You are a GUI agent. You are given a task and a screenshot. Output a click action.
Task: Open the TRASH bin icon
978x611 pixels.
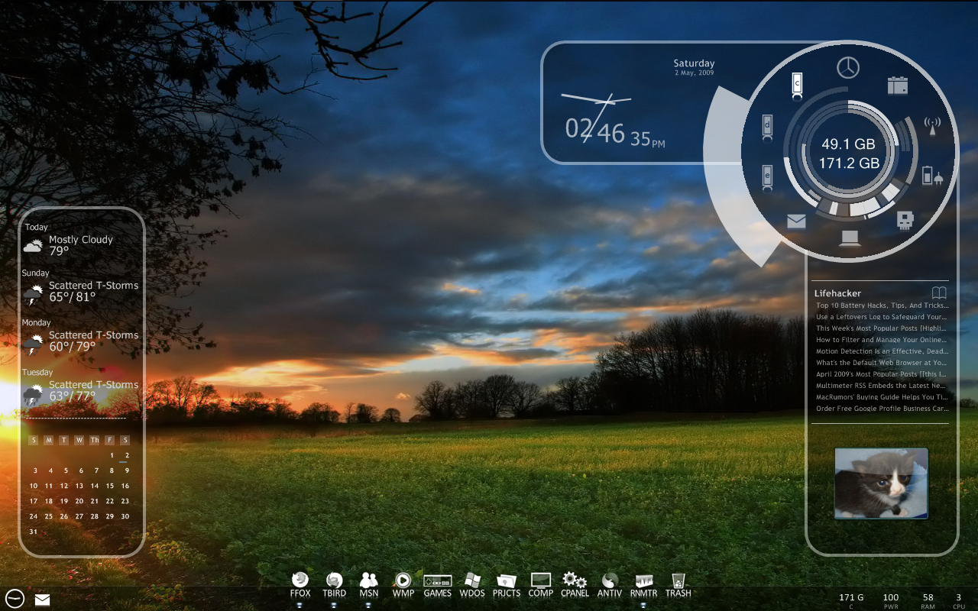678,581
